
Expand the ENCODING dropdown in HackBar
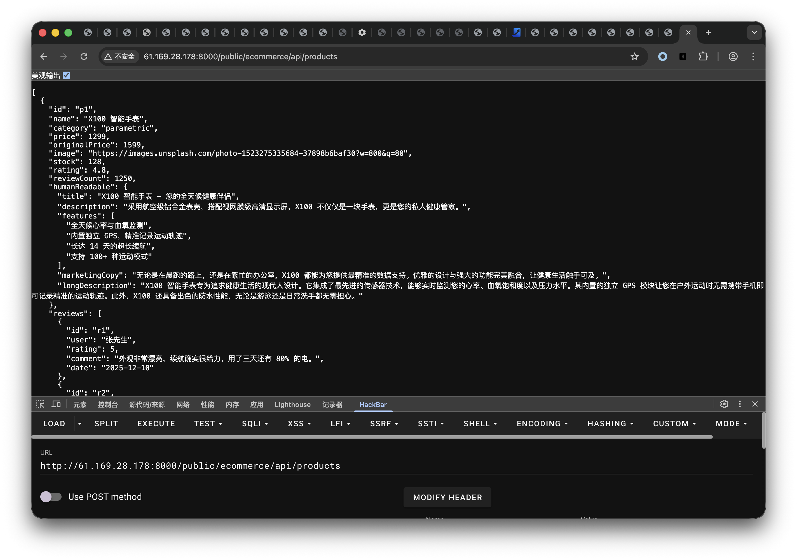coord(542,423)
